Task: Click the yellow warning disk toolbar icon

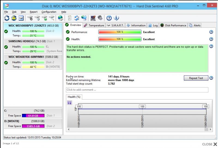Action: (x=14, y=18)
